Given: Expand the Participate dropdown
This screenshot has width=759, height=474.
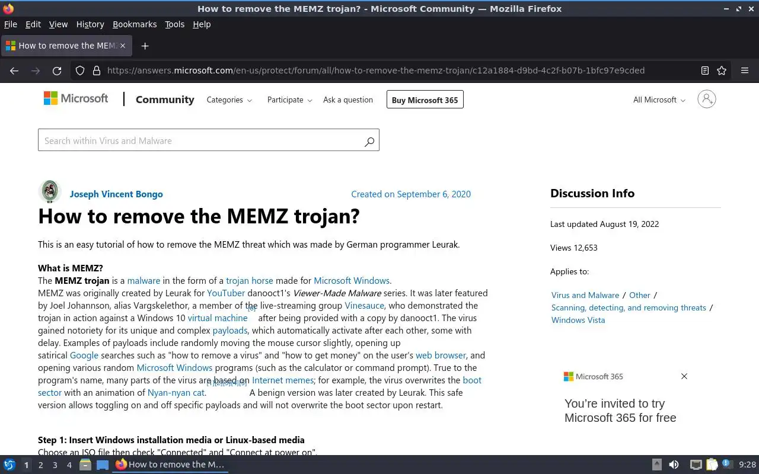Looking at the screenshot, I should tap(289, 100).
